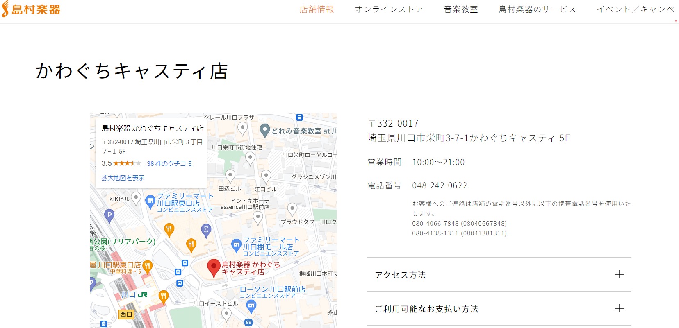
Task: Click the どれみ音楽教室 green map pin
Action: 265,130
